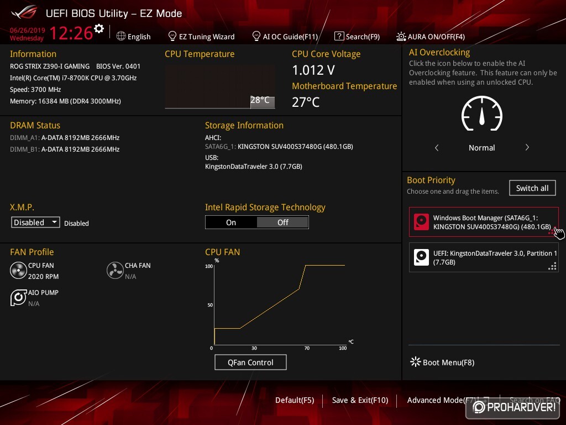This screenshot has width=566, height=425.
Task: Click the CPU FAN 2020 RPM reading
Action: 43,277
